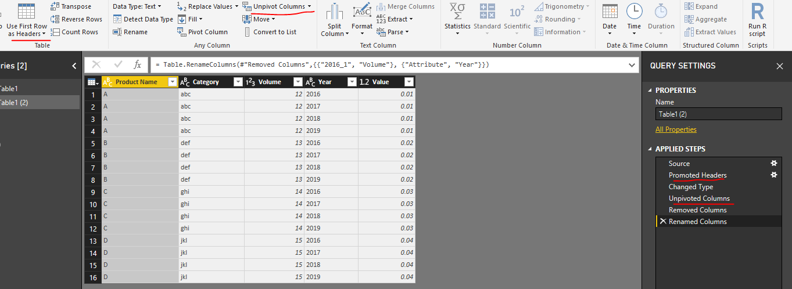Select the Unpivoted Columns applied step
The width and height of the screenshot is (792, 289).
pyautogui.click(x=699, y=198)
